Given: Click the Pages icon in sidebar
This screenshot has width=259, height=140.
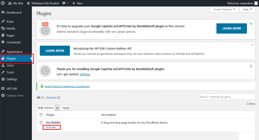Looking at the screenshot, I should (3, 35).
